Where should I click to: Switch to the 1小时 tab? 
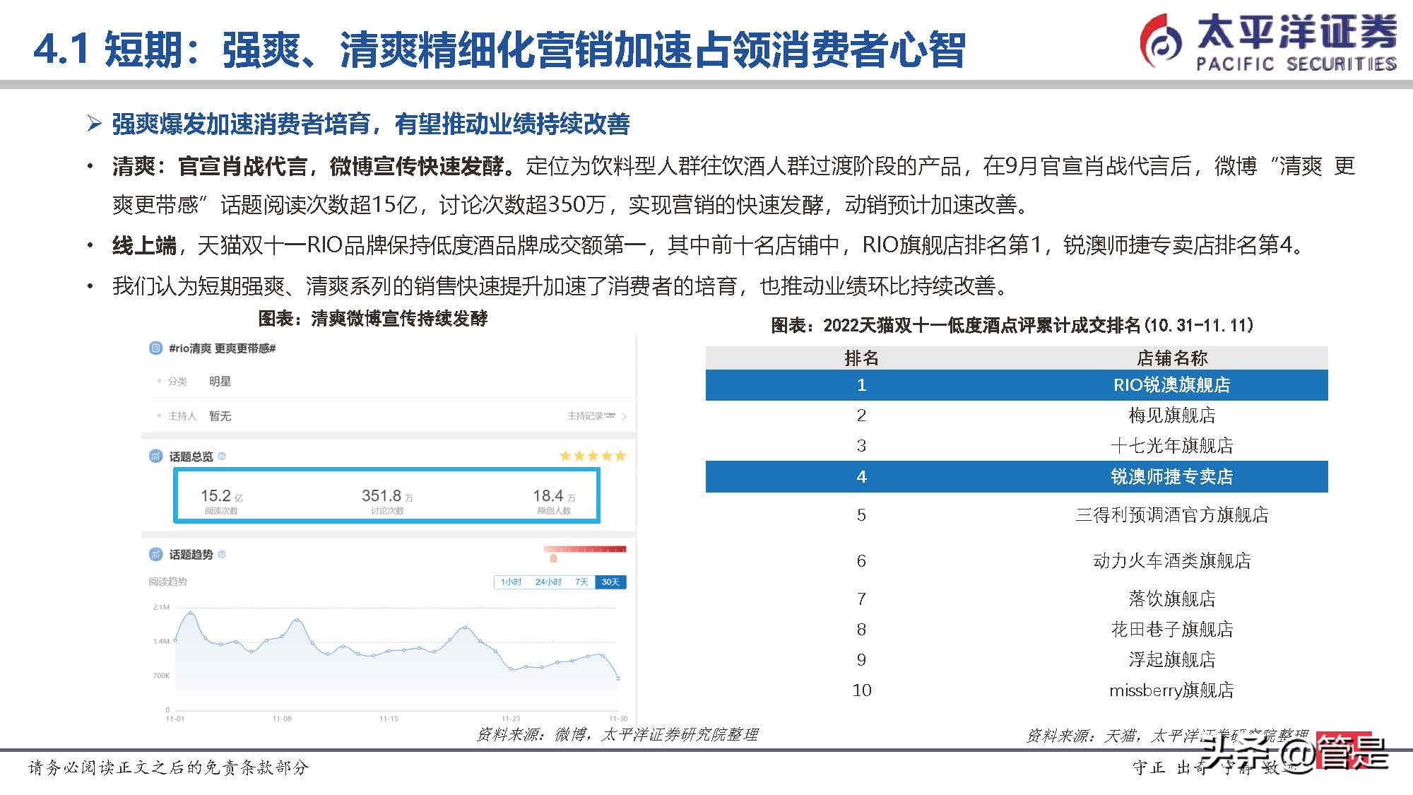click(512, 582)
